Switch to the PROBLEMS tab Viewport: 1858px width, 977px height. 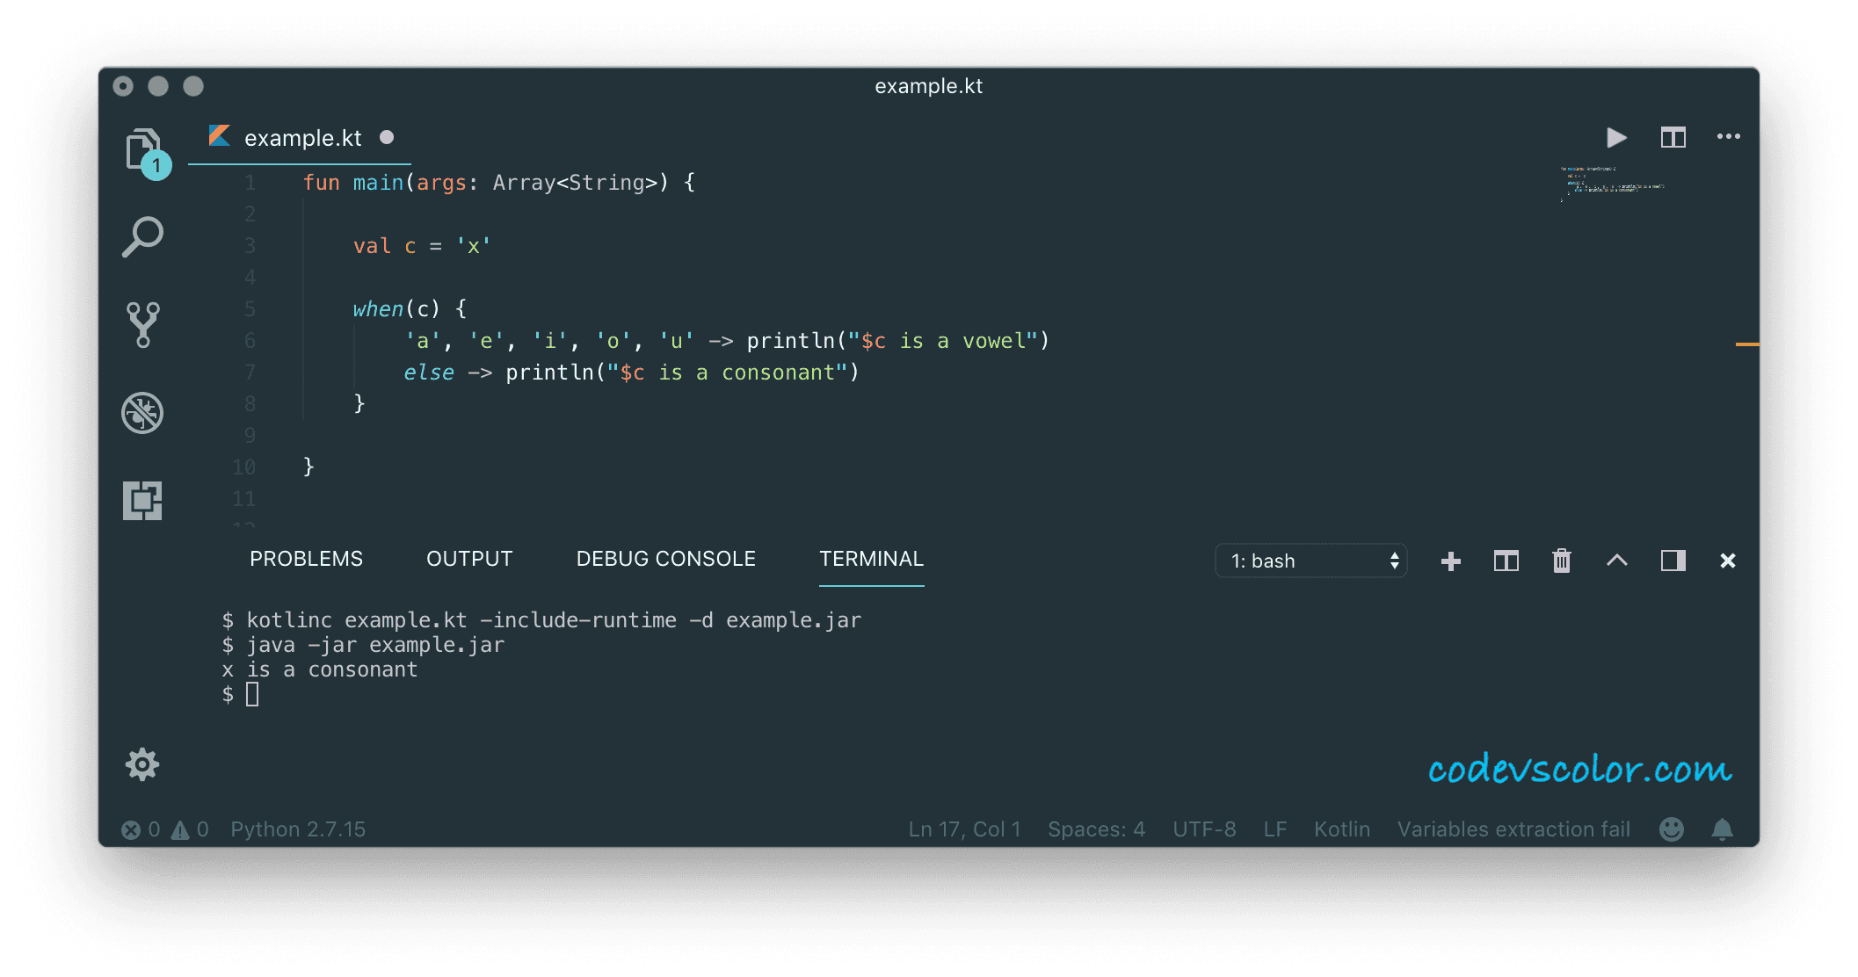tap(306, 559)
